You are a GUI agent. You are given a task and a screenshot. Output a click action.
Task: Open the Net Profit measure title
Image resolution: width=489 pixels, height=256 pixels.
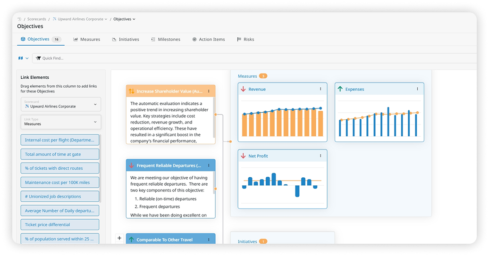(258, 156)
